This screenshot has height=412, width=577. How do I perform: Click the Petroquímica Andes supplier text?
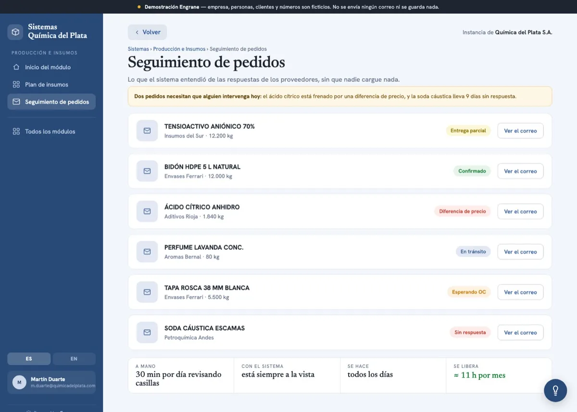click(x=189, y=338)
